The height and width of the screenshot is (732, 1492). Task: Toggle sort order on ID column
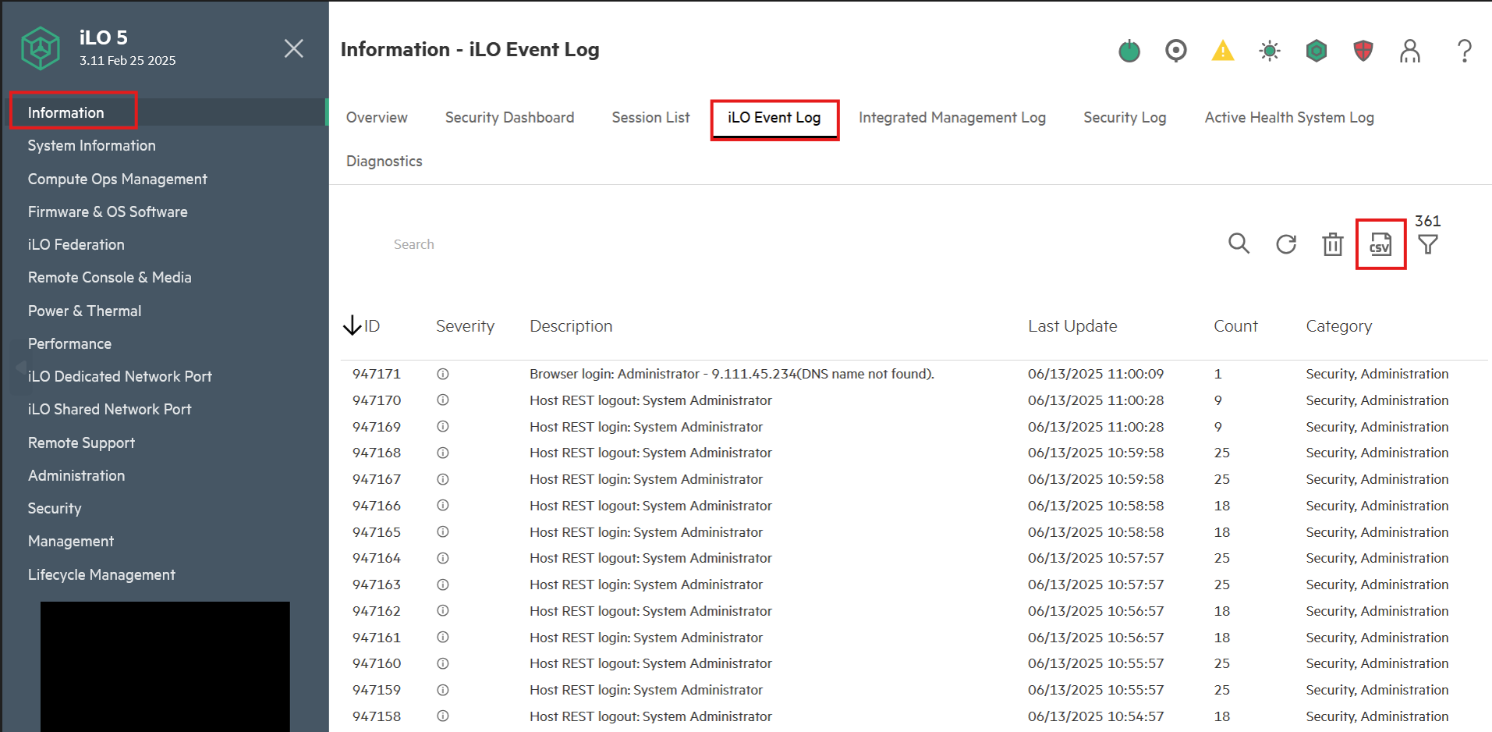point(362,326)
